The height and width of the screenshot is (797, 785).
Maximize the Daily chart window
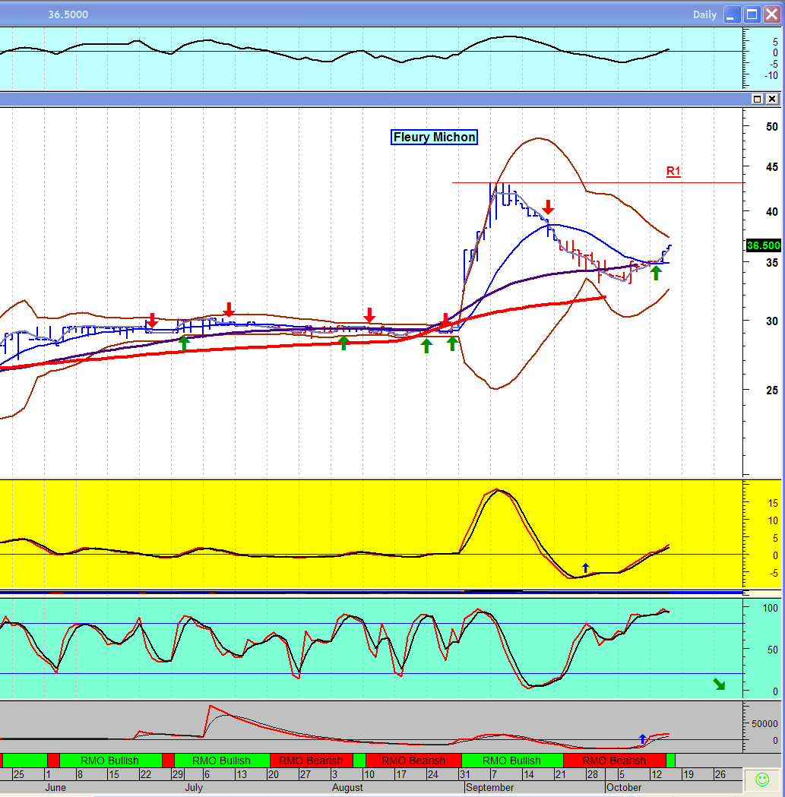pos(752,14)
